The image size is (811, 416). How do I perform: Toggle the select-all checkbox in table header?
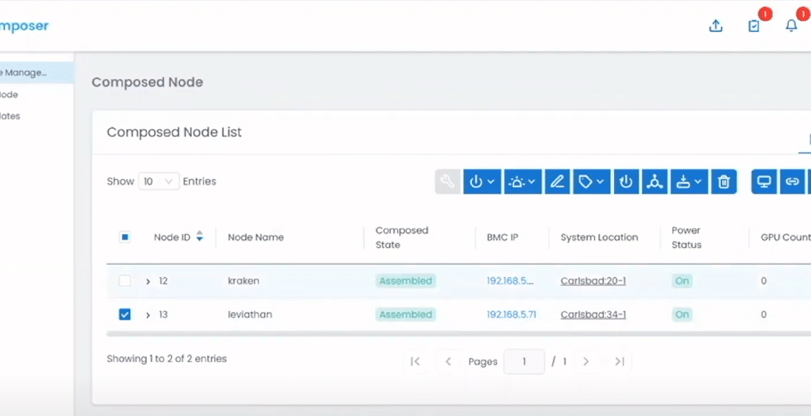[125, 237]
